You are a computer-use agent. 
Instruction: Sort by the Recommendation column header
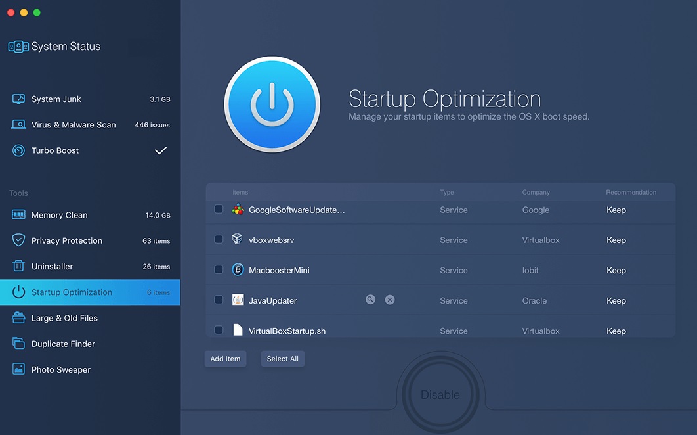tap(631, 192)
